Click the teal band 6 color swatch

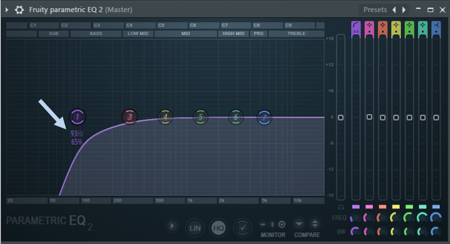[x=423, y=207]
